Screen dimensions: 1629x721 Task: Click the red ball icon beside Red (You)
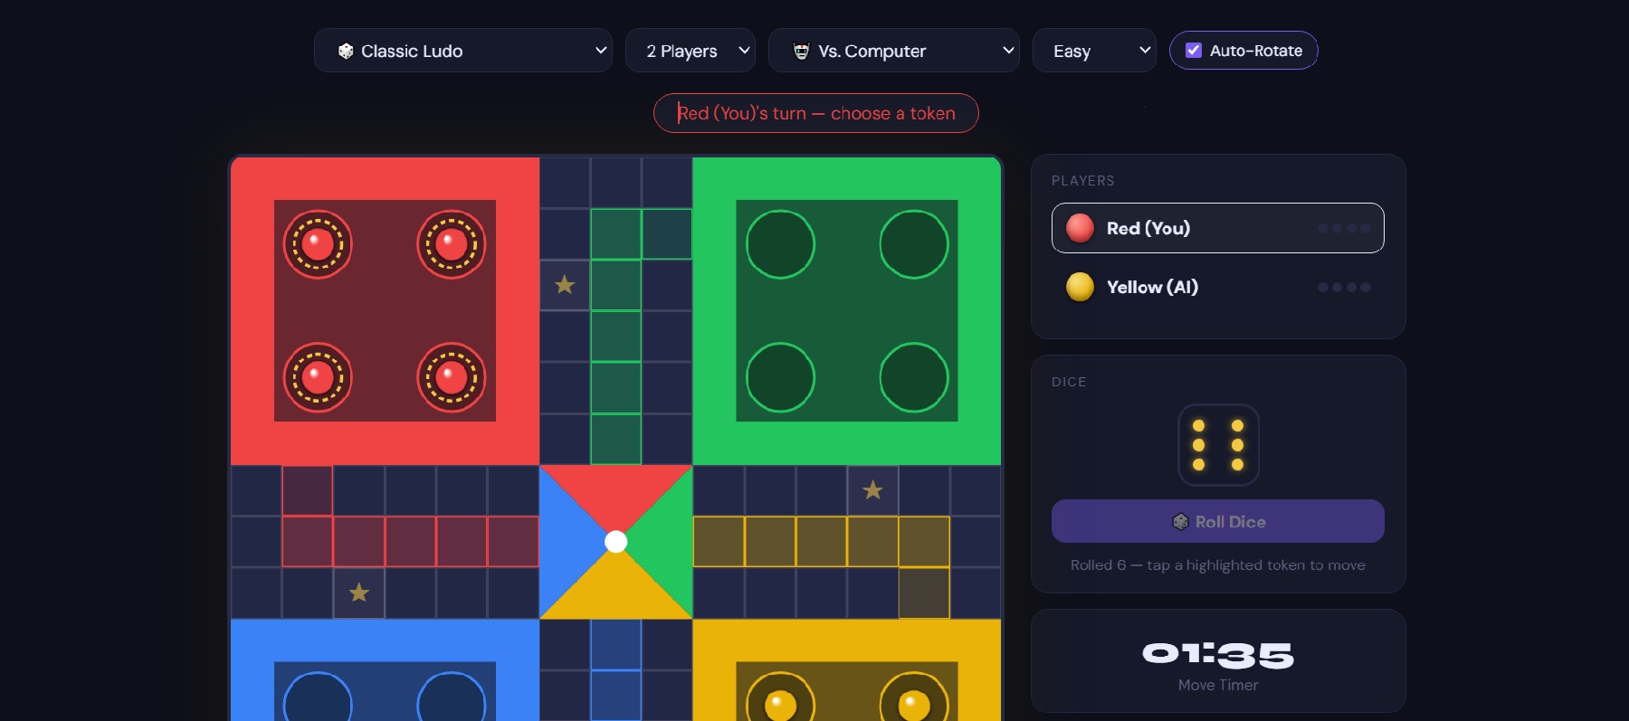(1080, 228)
